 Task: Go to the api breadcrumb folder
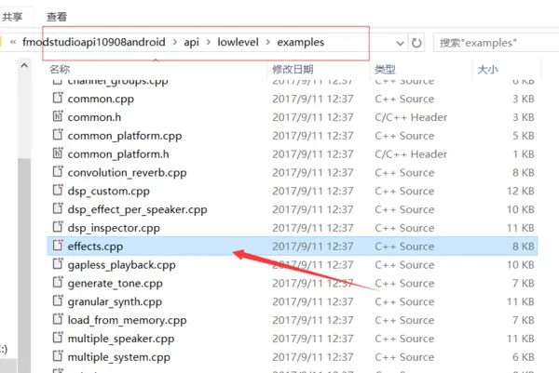click(x=191, y=42)
